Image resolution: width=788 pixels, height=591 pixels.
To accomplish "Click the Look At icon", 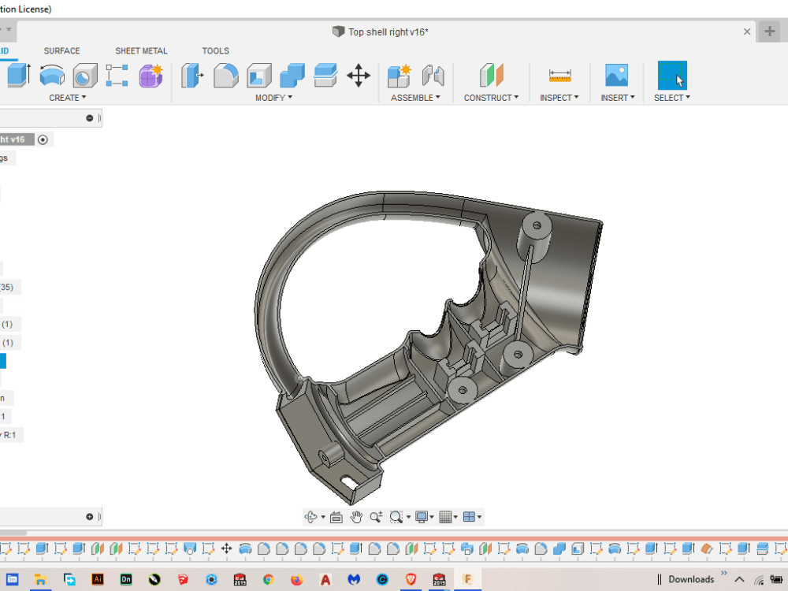I will (336, 517).
